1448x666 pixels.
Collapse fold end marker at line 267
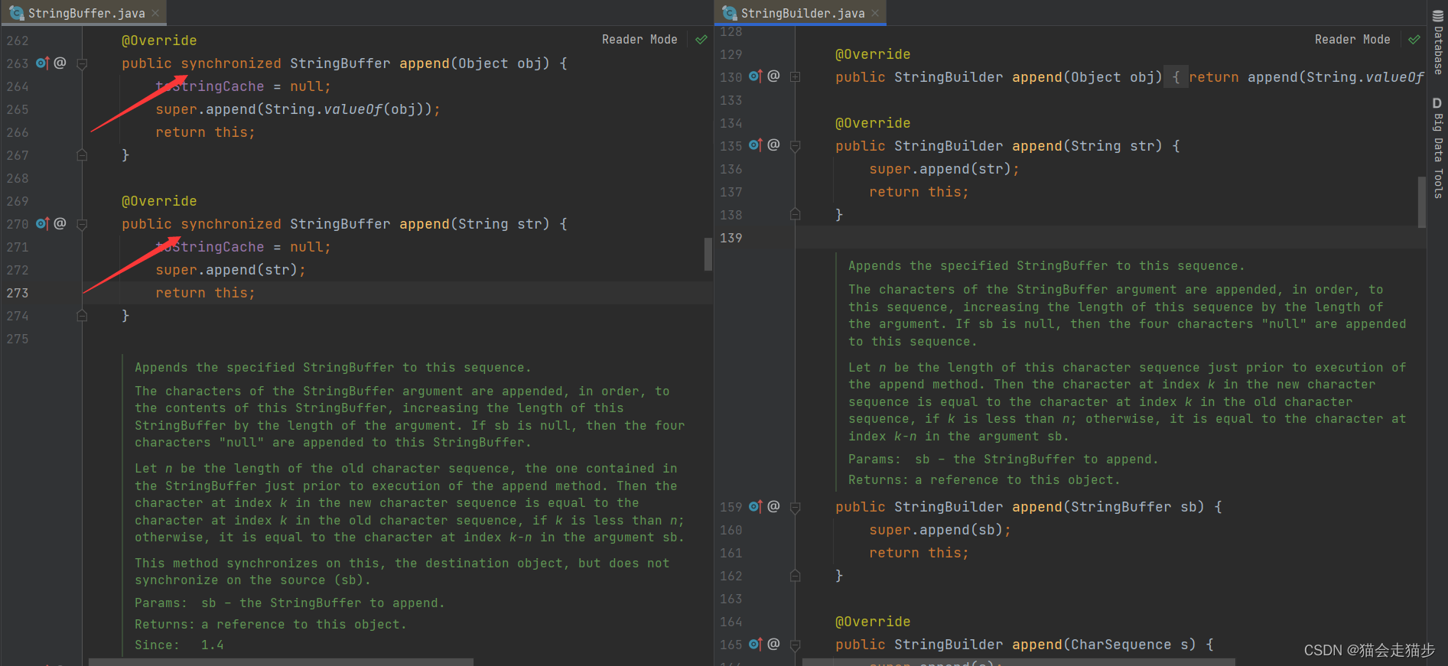pyautogui.click(x=82, y=155)
